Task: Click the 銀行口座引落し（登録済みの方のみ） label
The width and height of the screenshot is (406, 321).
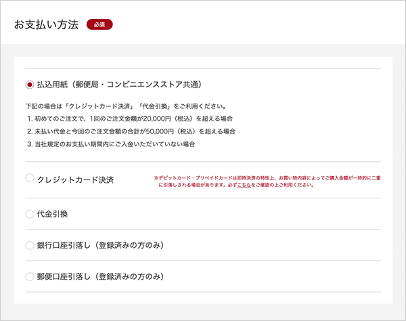Action: pos(101,245)
